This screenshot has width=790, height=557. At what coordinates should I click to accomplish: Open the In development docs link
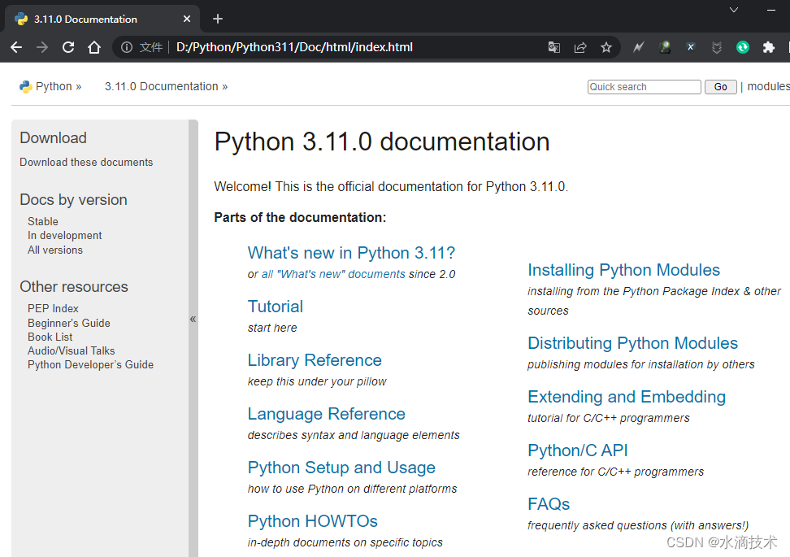[64, 235]
